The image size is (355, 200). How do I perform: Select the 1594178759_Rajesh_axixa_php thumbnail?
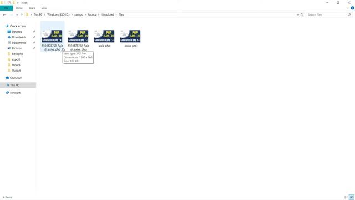[52, 36]
